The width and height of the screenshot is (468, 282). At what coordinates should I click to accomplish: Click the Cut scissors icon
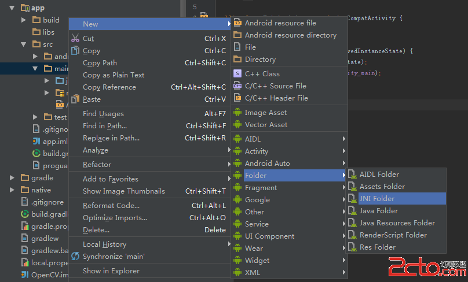point(75,39)
